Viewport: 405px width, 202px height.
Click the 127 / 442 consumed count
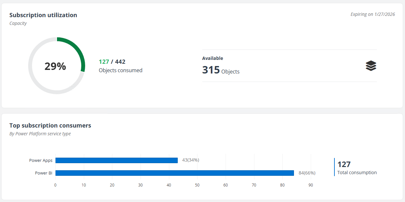(112, 62)
